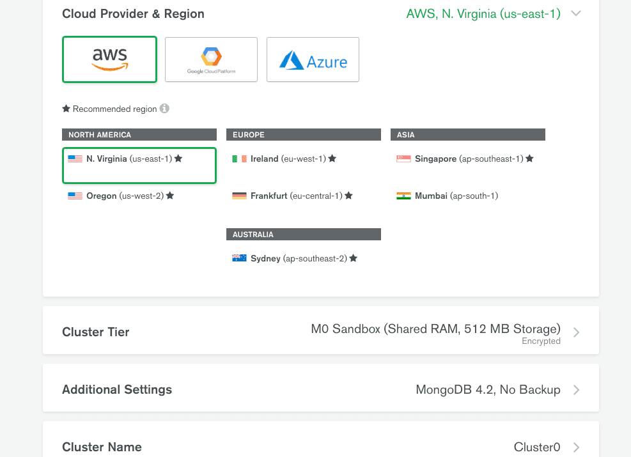631x457 pixels.
Task: Click the recommended region info icon
Action: click(164, 109)
